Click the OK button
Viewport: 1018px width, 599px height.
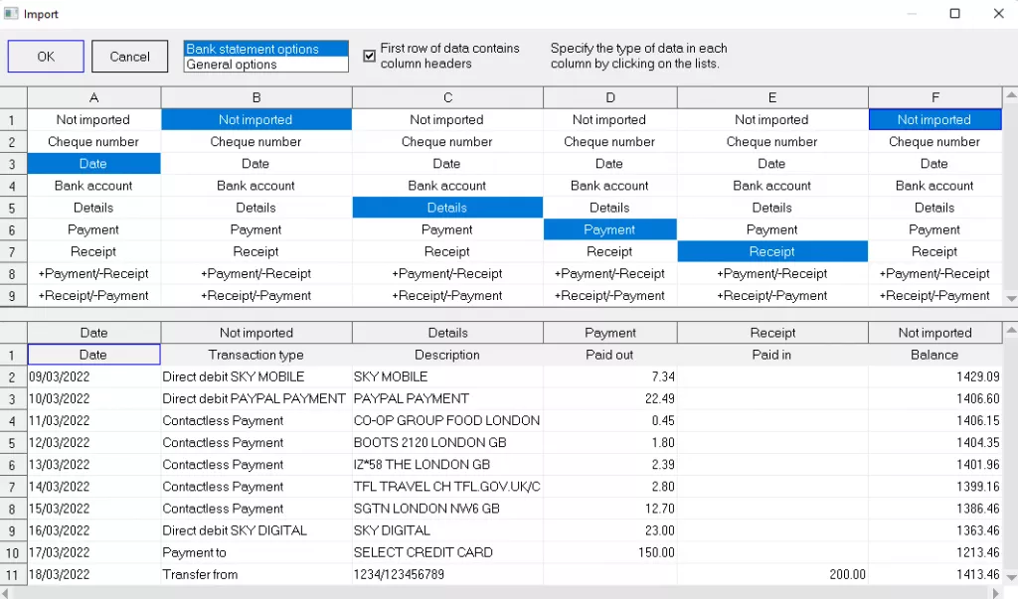[45, 57]
